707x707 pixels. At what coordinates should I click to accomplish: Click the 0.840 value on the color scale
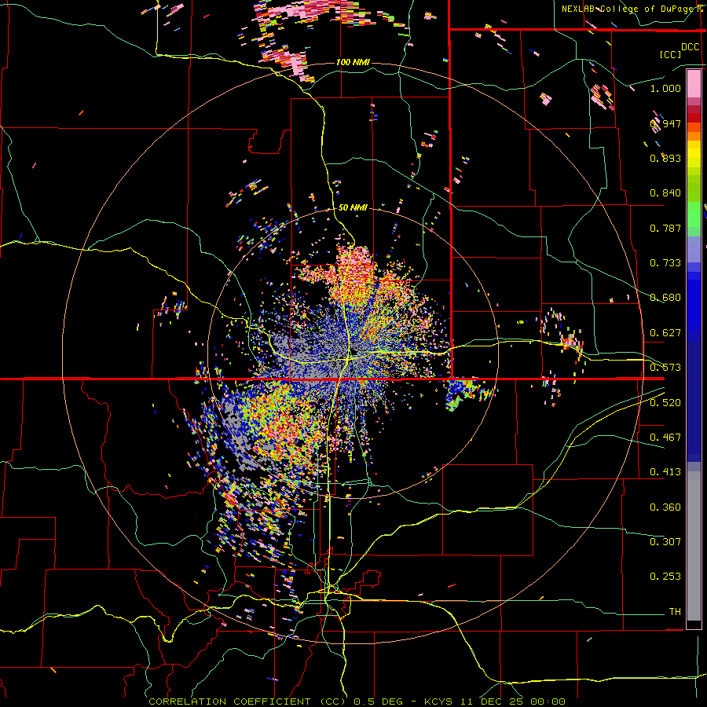(665, 193)
